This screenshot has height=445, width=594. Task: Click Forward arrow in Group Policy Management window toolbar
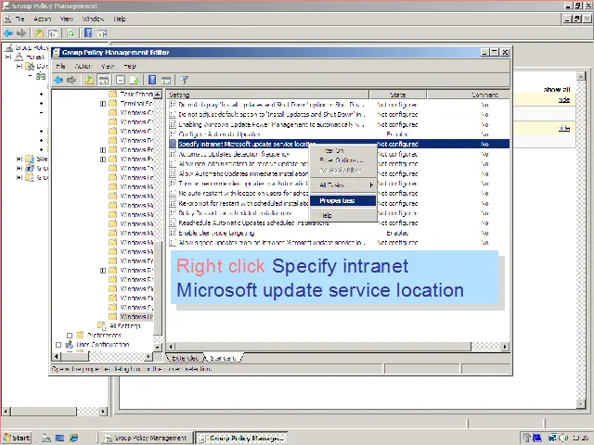coord(21,33)
